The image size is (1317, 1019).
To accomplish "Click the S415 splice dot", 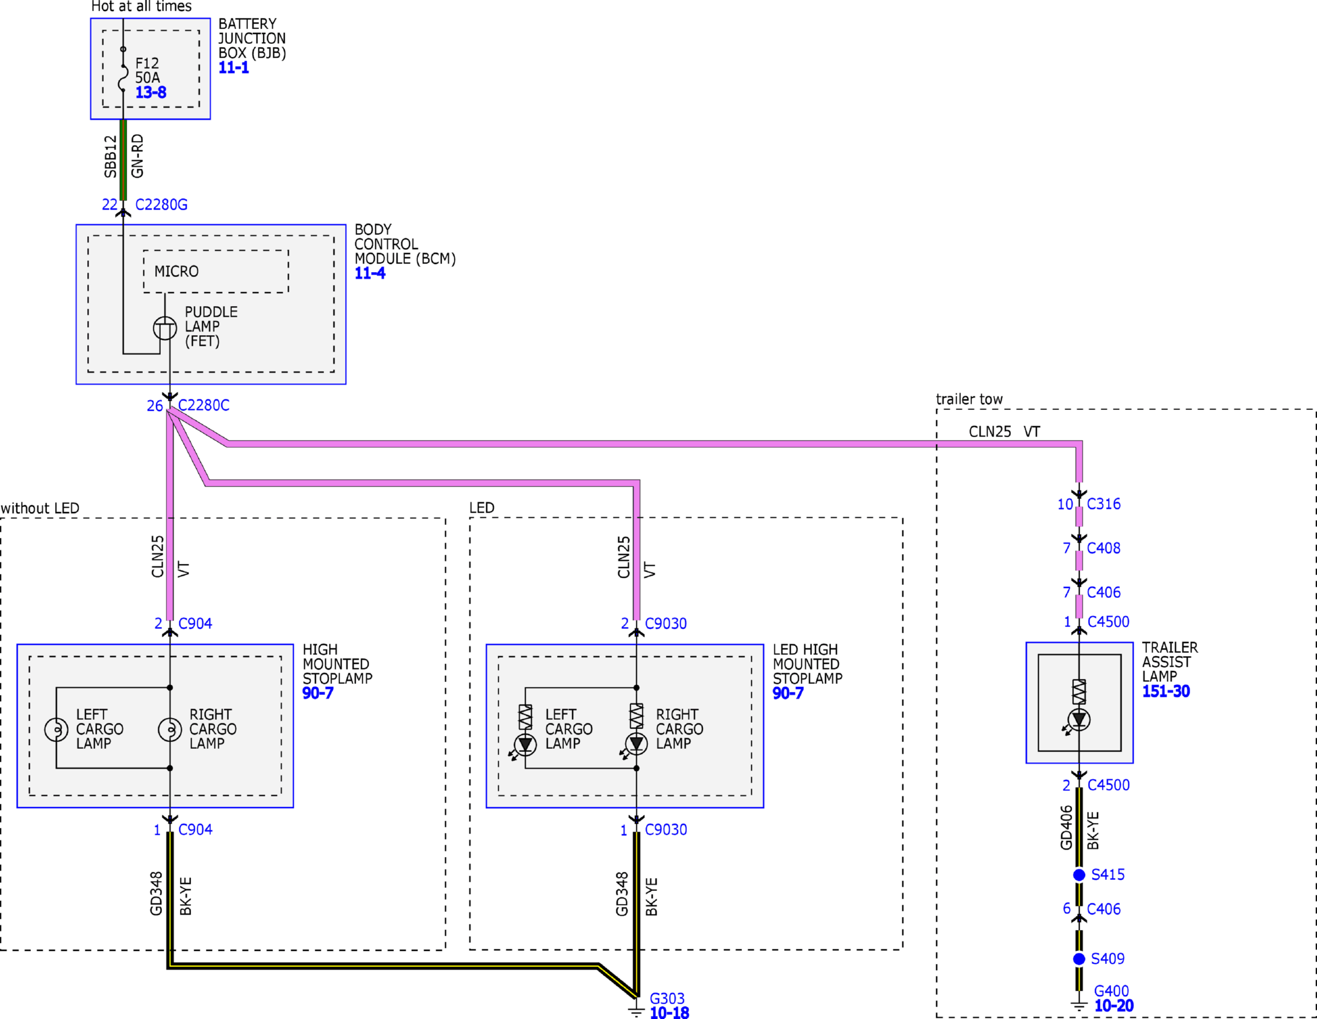I will 1079,875.
